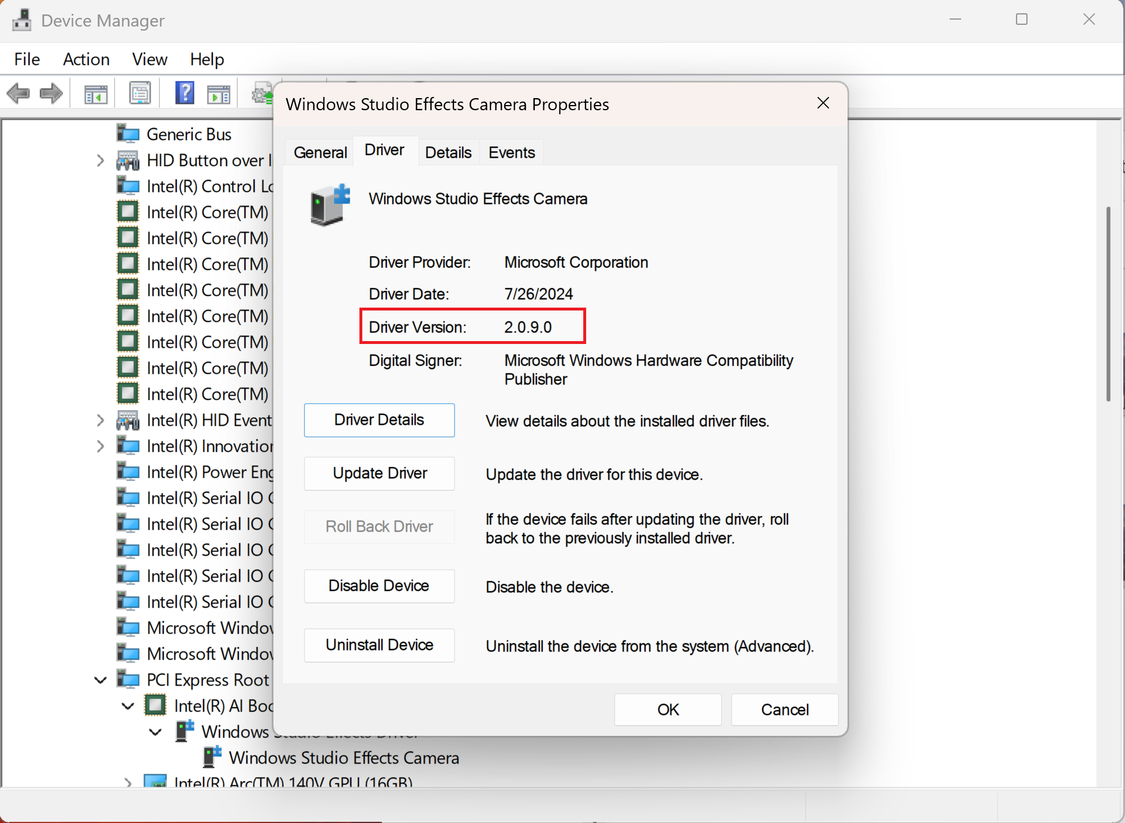
Task: Open the Action menu
Action: tap(86, 59)
